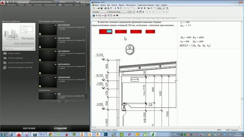The image size is (244, 137).
Task: Click Undo icon in Mathcad toolbar
Action: tap(125, 8)
